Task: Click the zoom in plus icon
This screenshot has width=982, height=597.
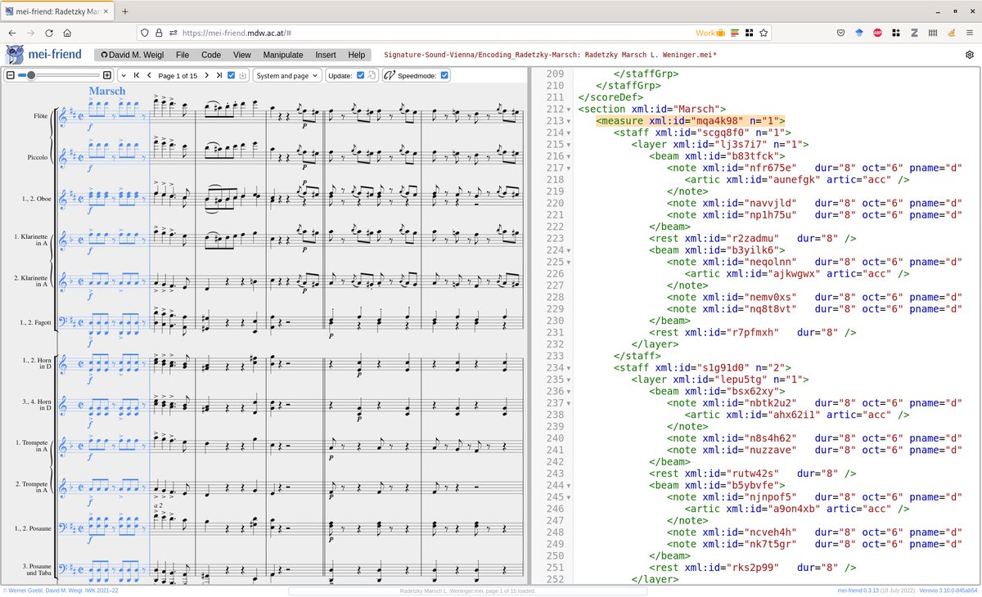Action: point(107,75)
